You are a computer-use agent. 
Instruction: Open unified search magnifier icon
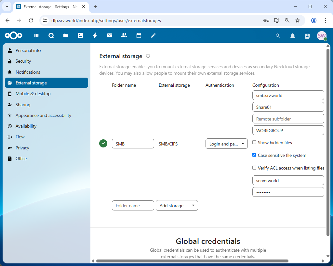point(278,36)
